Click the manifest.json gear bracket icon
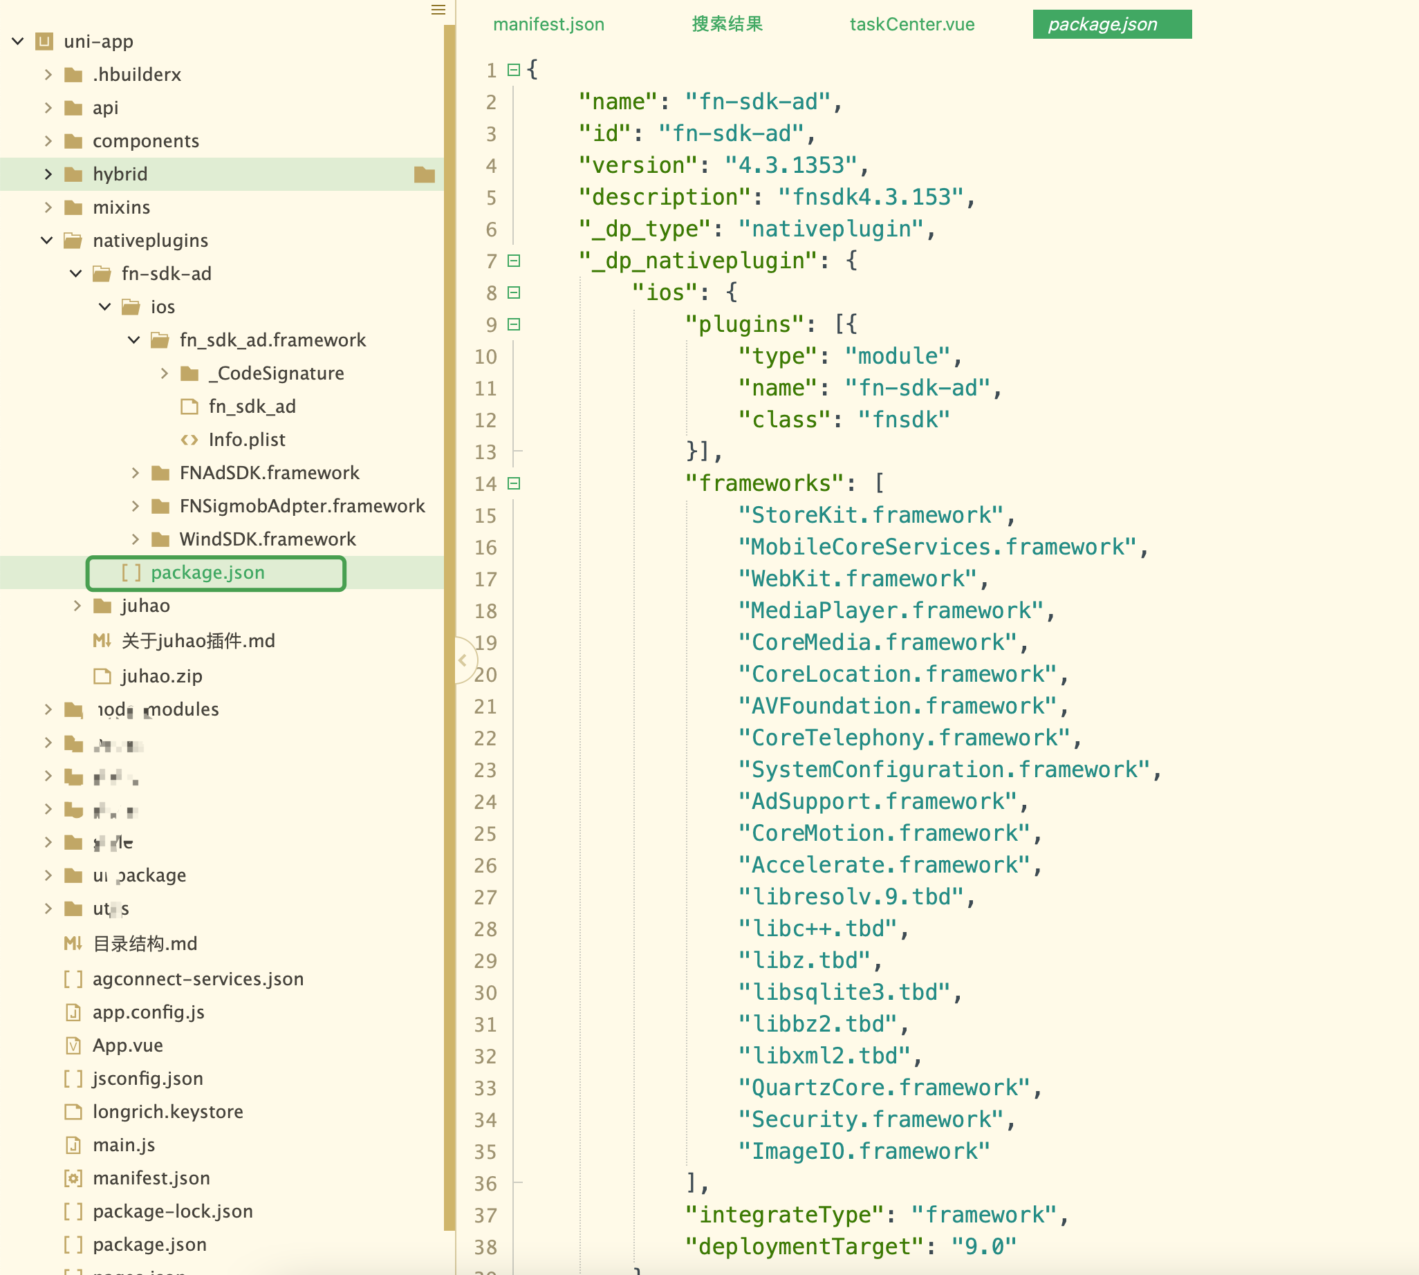The image size is (1419, 1275). click(73, 1178)
